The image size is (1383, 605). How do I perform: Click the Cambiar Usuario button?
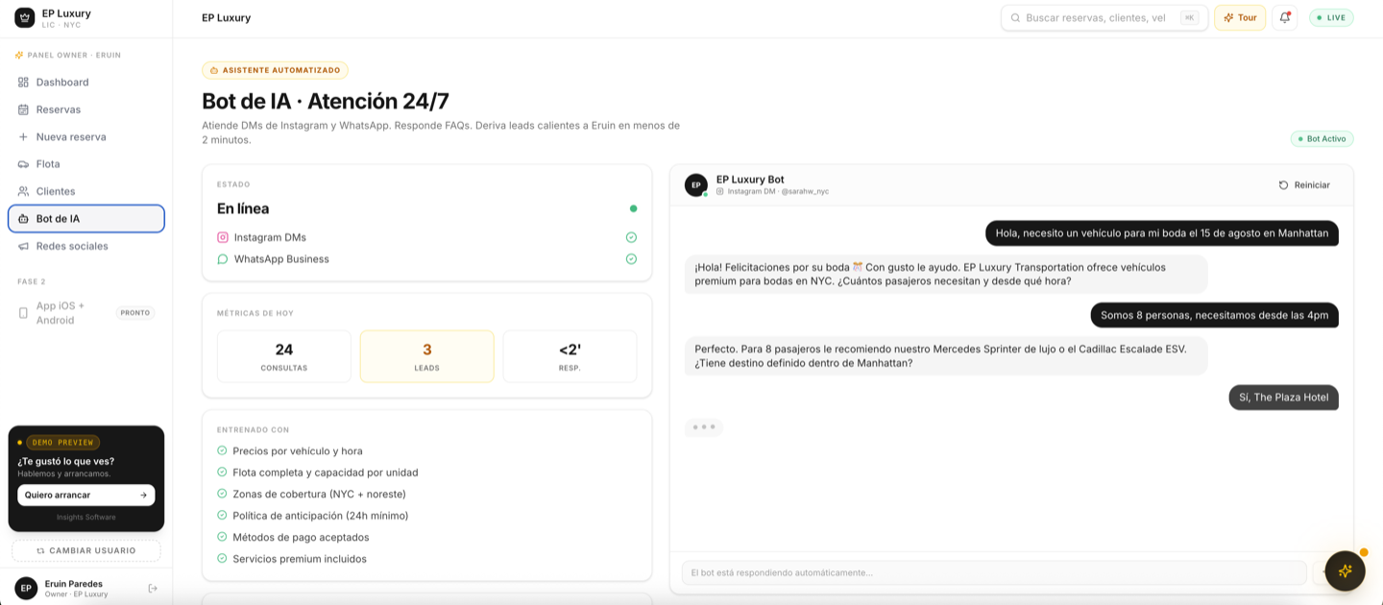coord(86,550)
